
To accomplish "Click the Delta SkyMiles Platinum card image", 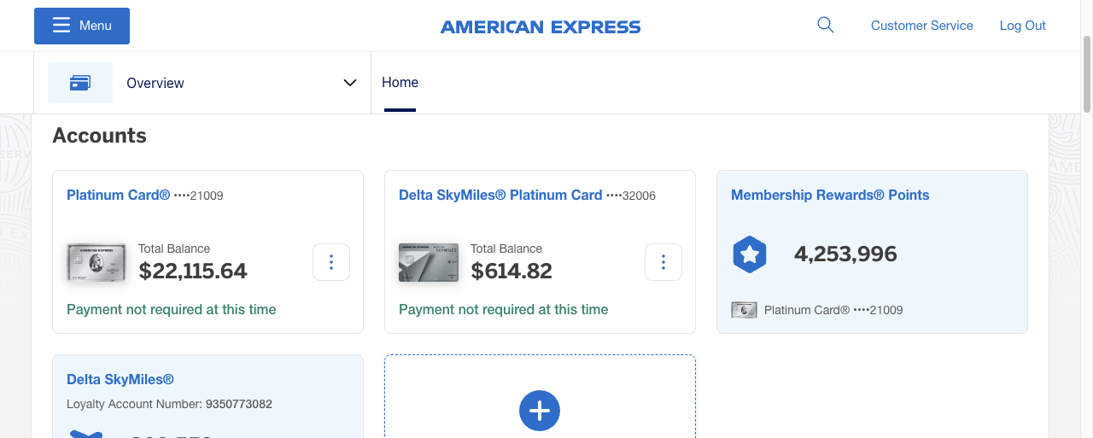I will coord(429,262).
